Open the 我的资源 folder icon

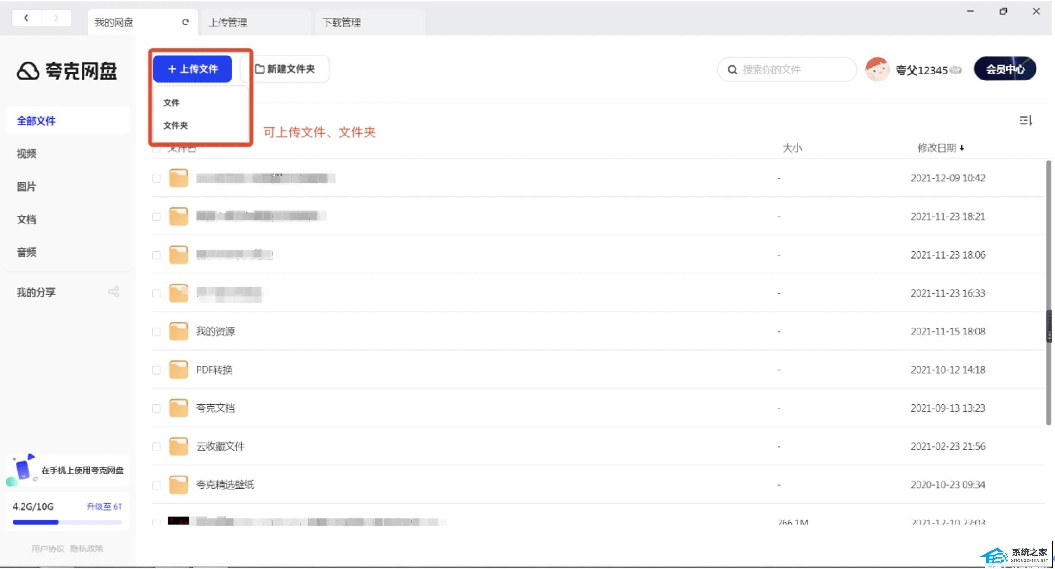pos(178,331)
